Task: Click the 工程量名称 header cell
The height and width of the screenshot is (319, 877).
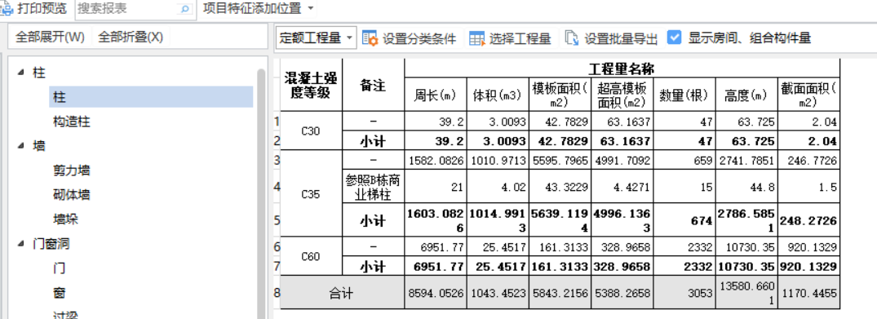Action: coord(622,69)
